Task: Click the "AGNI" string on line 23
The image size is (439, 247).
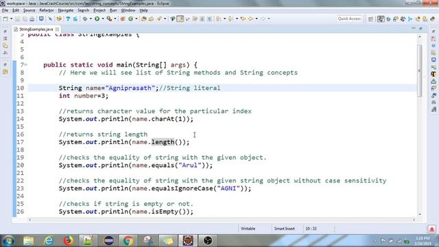Action: pyautogui.click(x=228, y=189)
